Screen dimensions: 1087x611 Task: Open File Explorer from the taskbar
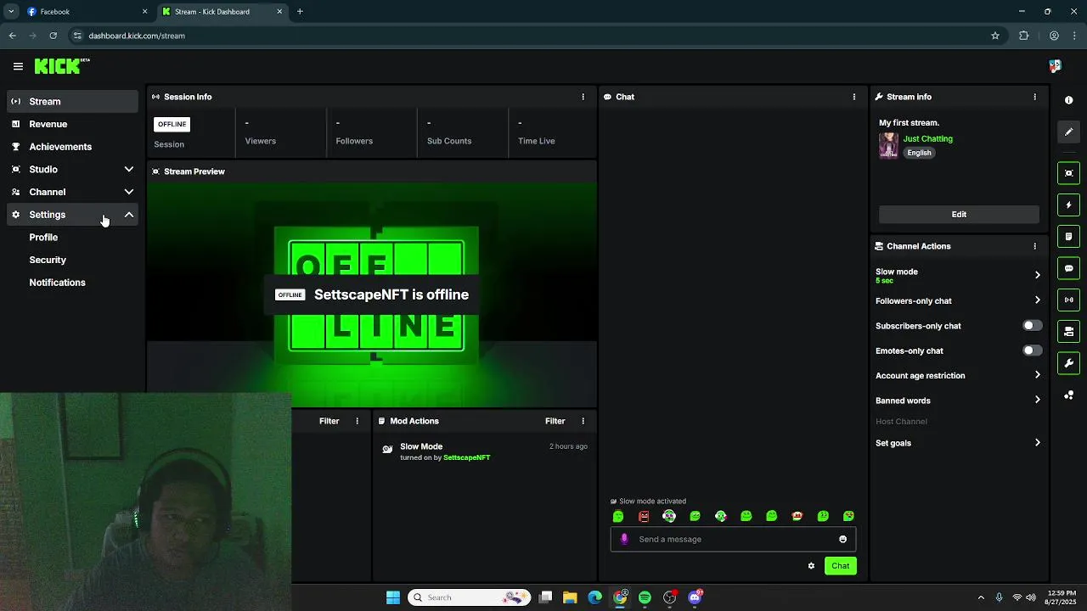[x=570, y=597]
